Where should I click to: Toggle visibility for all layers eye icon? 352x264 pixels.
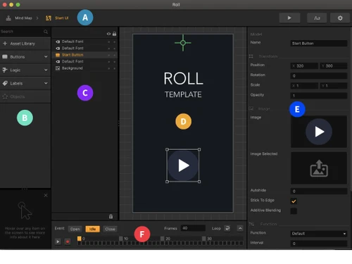pos(108,34)
